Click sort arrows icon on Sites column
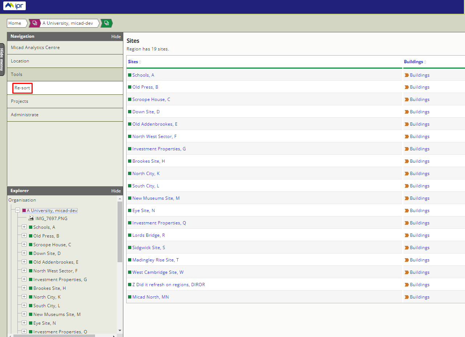The height and width of the screenshot is (337, 465). pos(140,62)
